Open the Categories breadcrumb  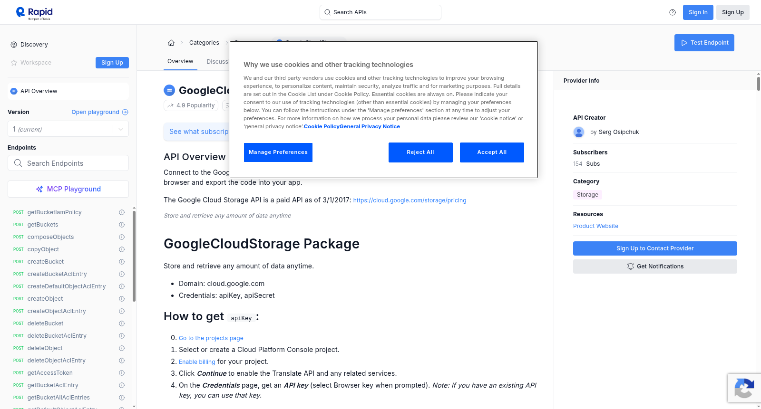(204, 43)
